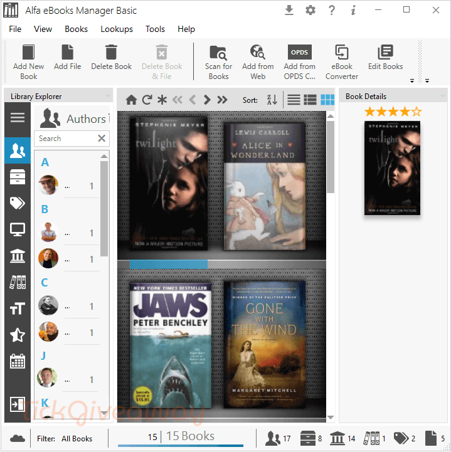This screenshot has width=451, height=452.
Task: Open the Lookups menu
Action: point(117,29)
